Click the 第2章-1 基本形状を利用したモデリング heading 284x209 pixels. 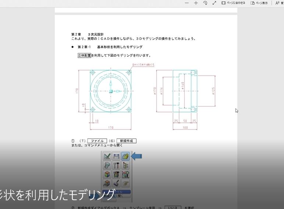[x=110, y=47]
